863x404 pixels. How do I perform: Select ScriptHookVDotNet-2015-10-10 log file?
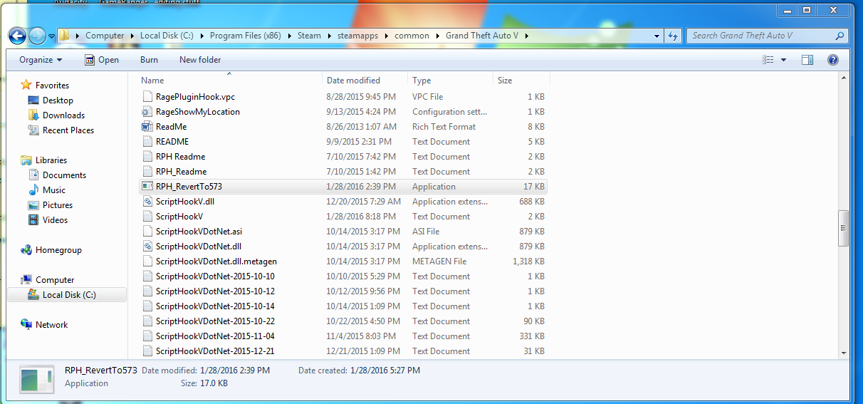[x=345, y=276]
